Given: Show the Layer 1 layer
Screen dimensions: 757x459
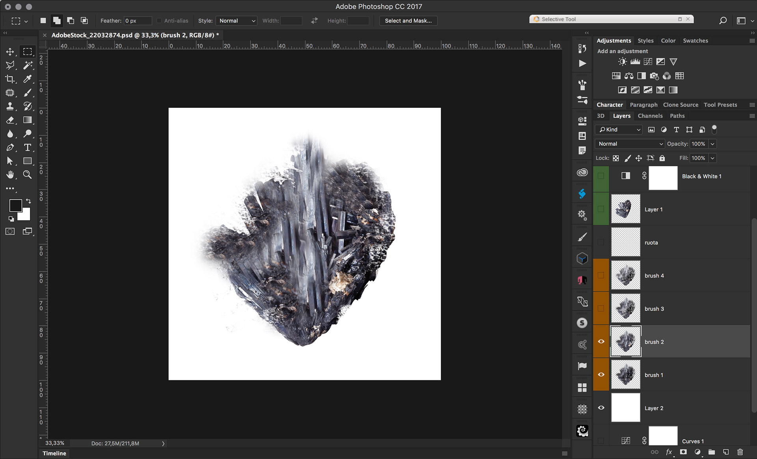Looking at the screenshot, I should point(601,209).
